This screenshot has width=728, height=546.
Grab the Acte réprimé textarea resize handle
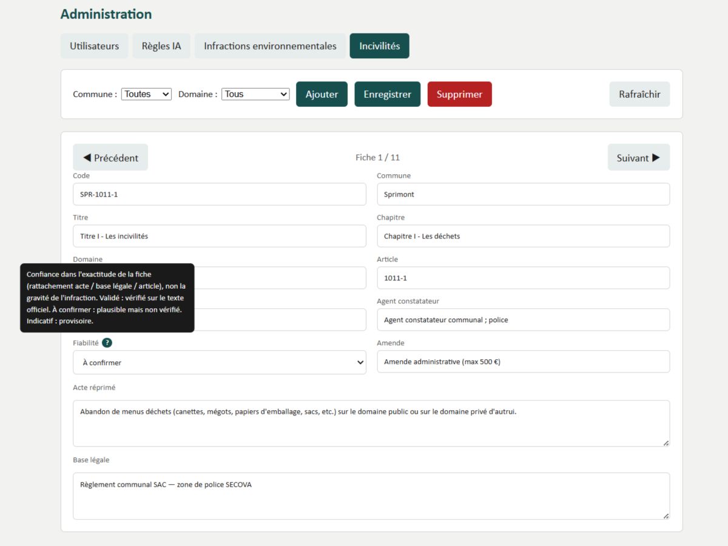coord(666,443)
